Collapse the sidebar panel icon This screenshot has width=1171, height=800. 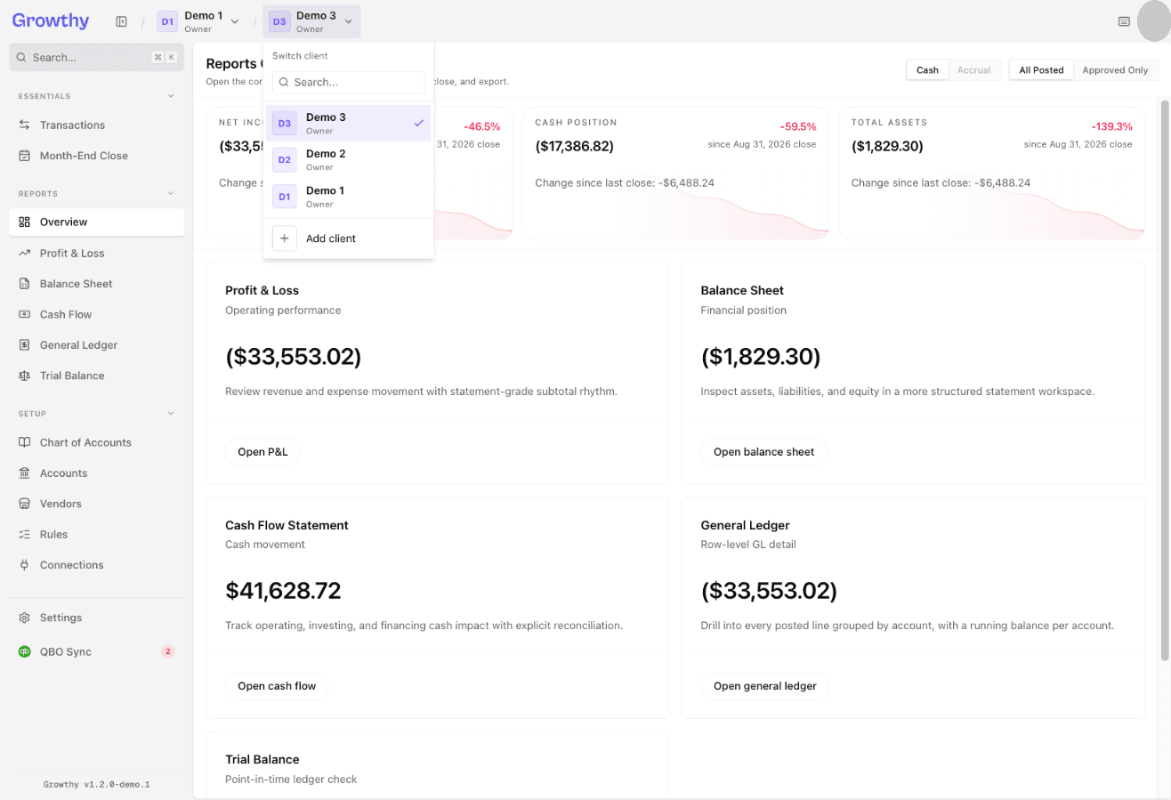pos(122,21)
